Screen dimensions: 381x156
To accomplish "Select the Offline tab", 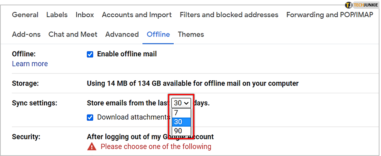I will [x=158, y=34].
